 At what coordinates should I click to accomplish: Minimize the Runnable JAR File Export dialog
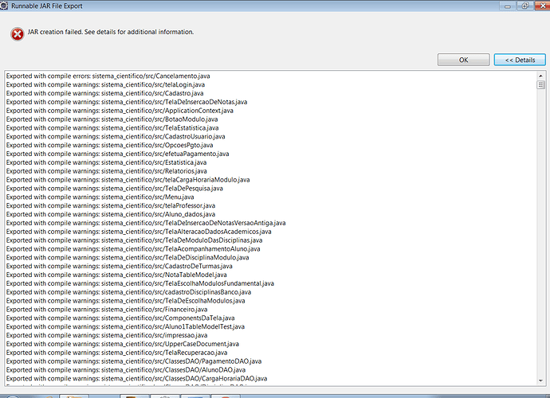(x=508, y=6)
